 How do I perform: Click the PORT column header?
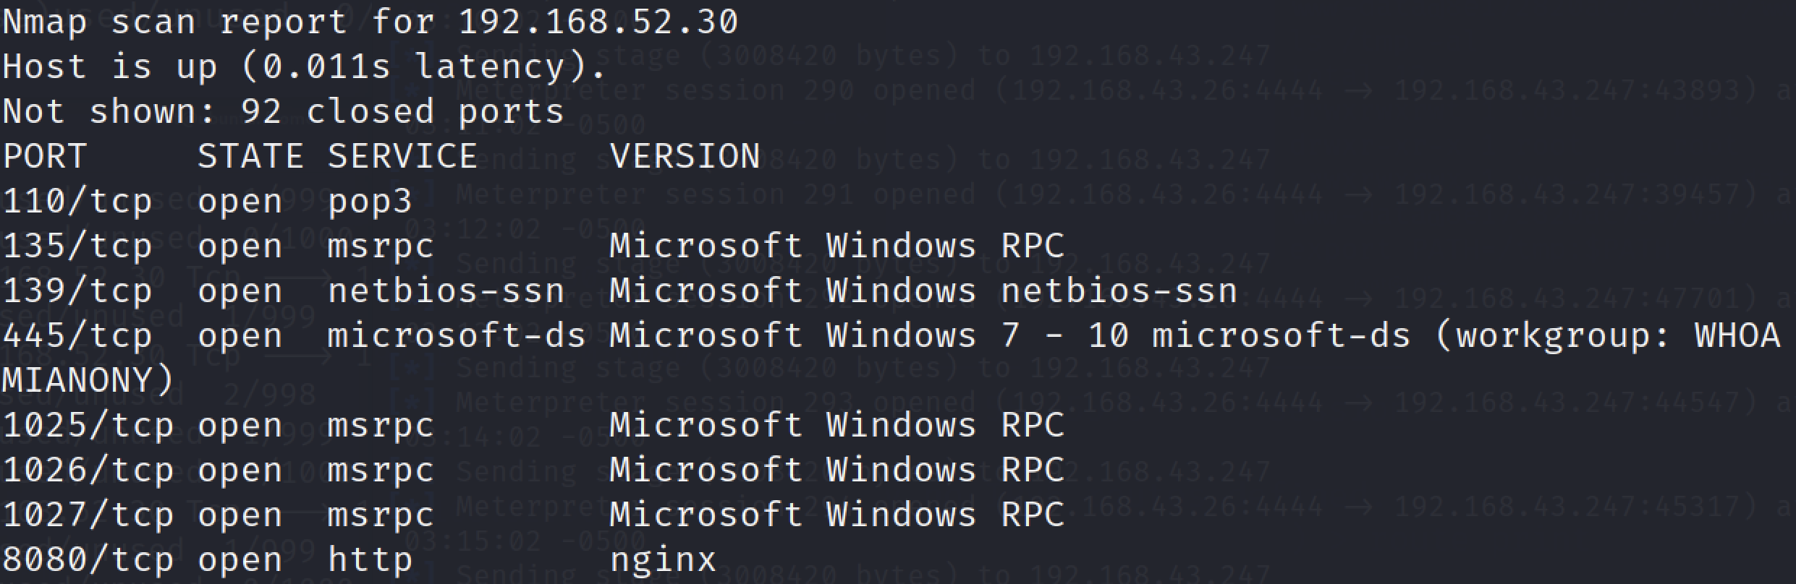click(x=45, y=156)
